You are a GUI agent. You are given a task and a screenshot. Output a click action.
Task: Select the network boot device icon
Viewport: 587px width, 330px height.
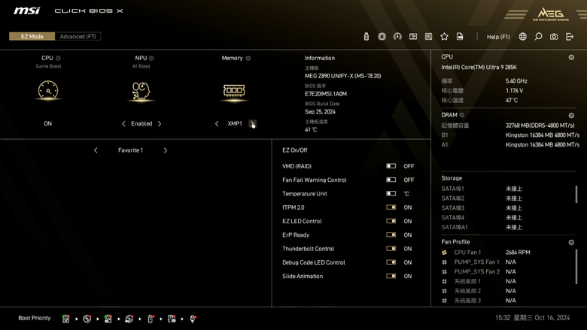pos(193,319)
